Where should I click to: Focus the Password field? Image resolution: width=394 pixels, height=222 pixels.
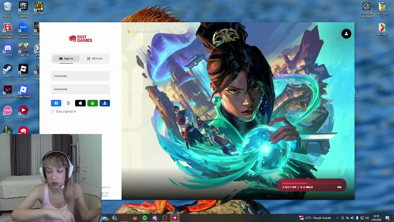[80, 89]
